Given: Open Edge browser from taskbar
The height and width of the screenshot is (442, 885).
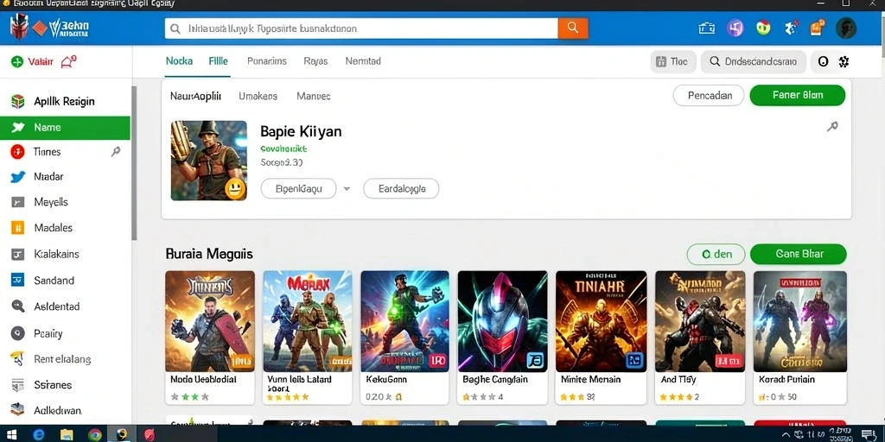Looking at the screenshot, I should pos(38,435).
